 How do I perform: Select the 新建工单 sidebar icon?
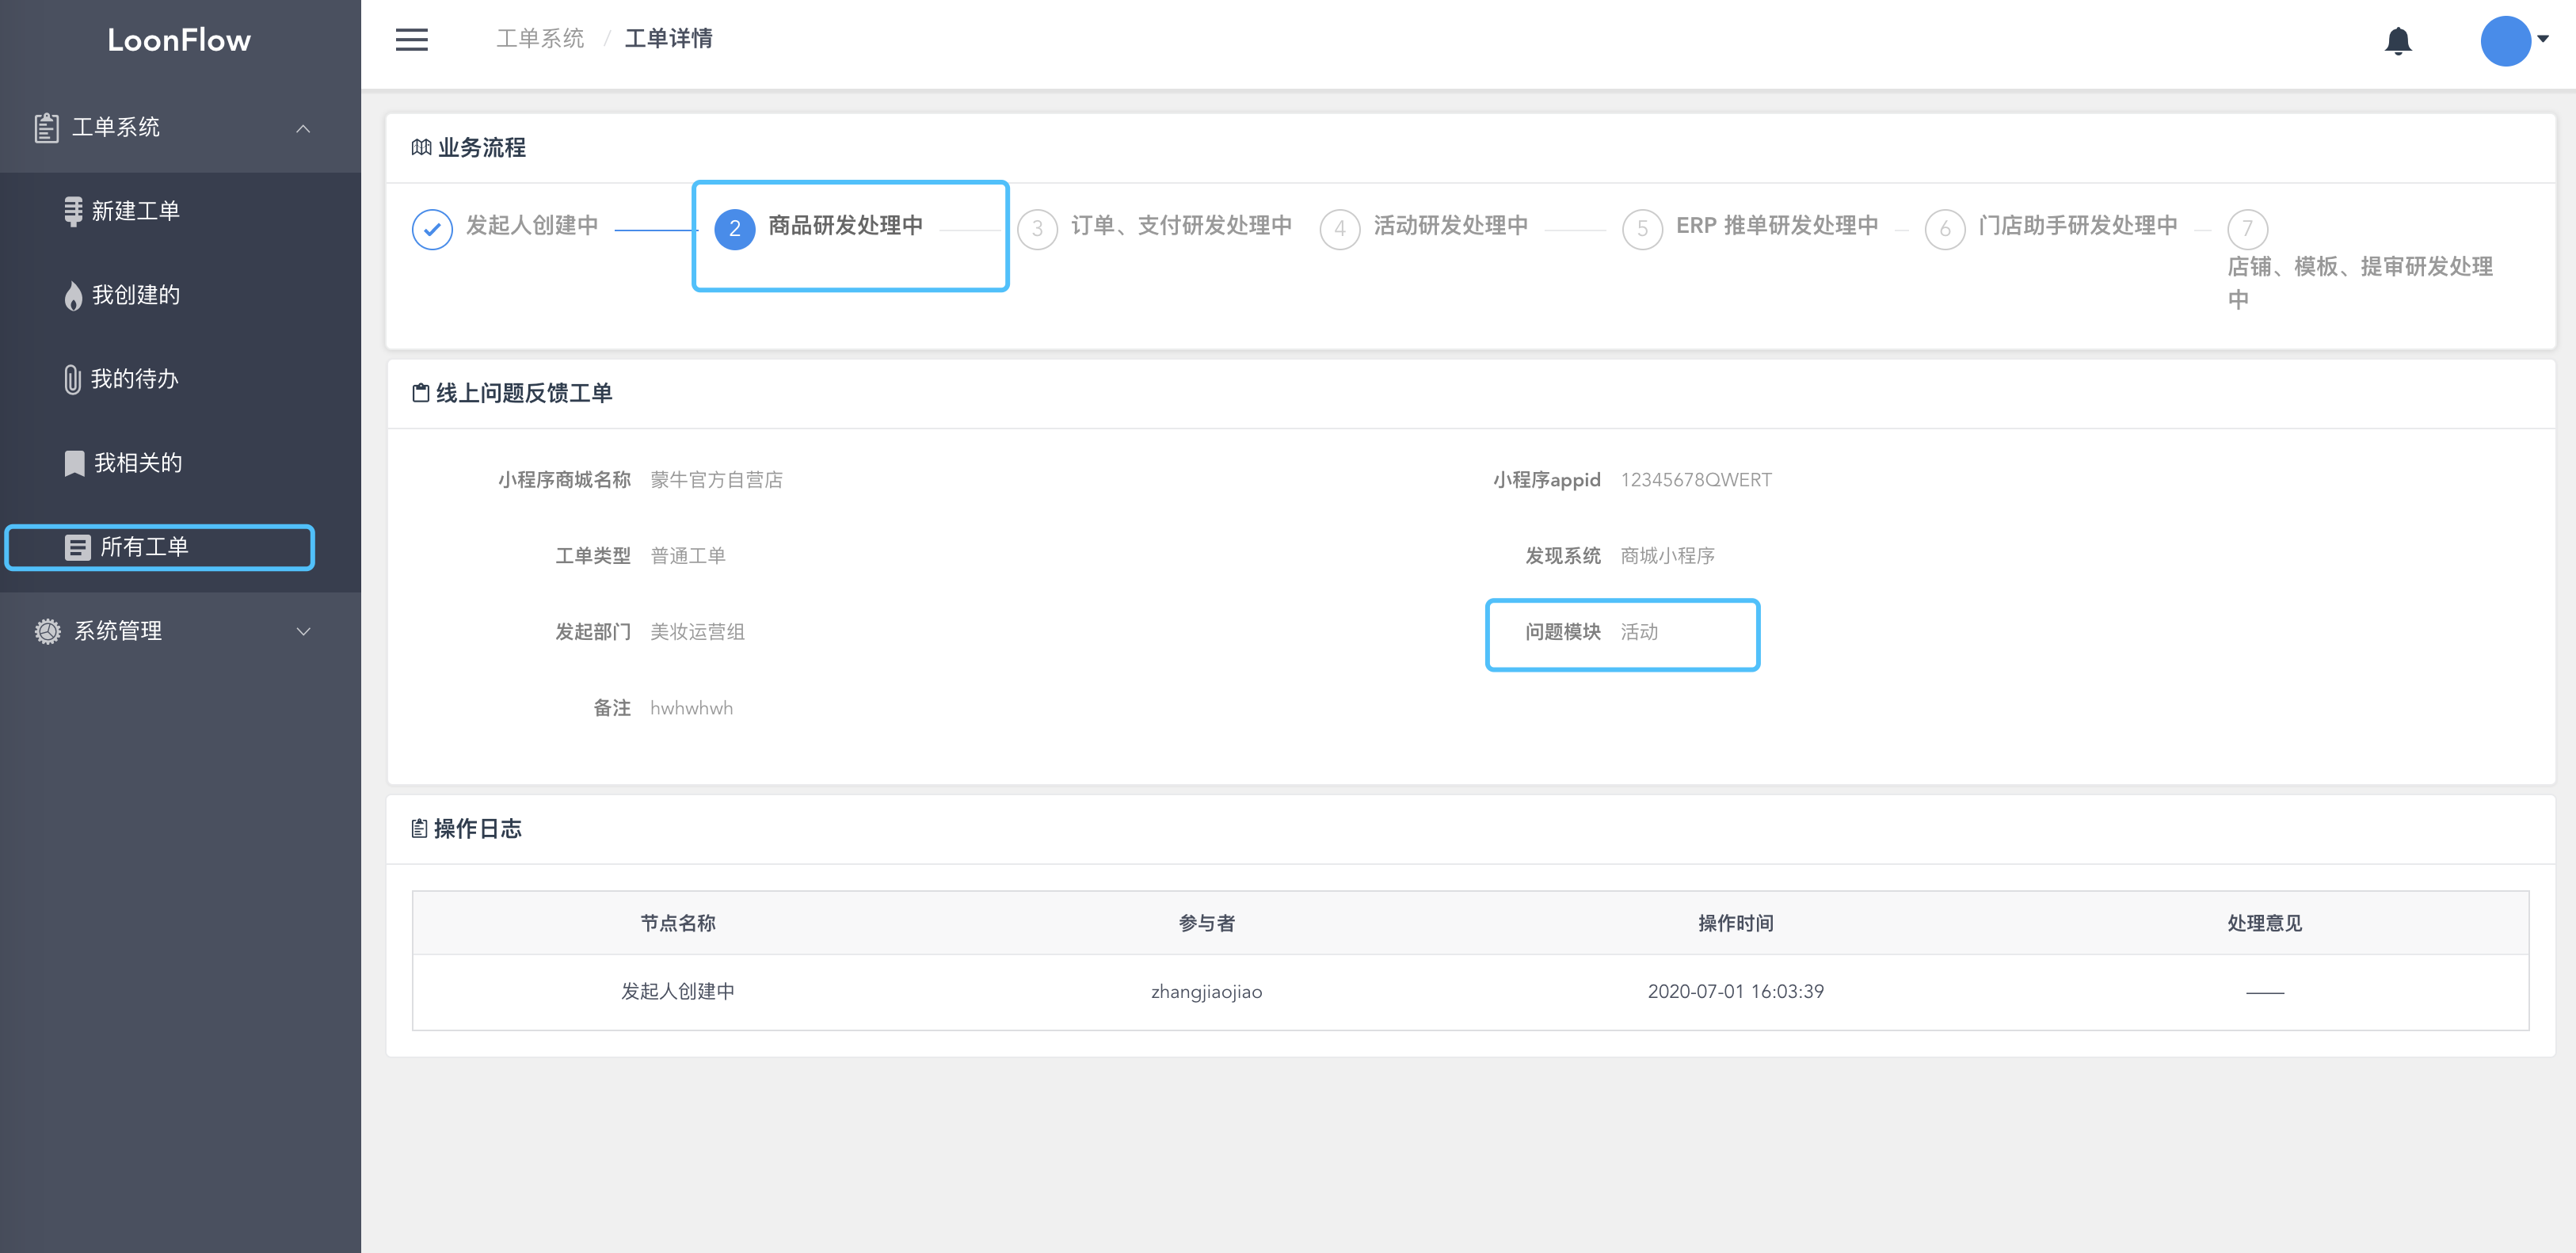pos(73,211)
